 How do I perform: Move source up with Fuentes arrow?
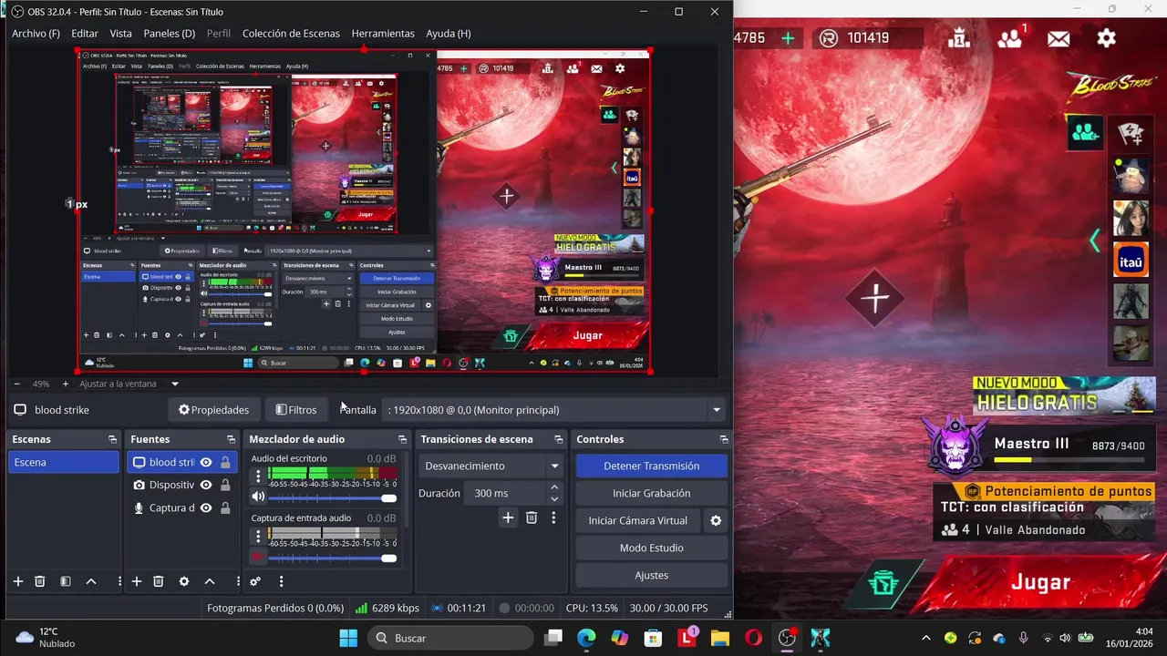[x=210, y=581]
